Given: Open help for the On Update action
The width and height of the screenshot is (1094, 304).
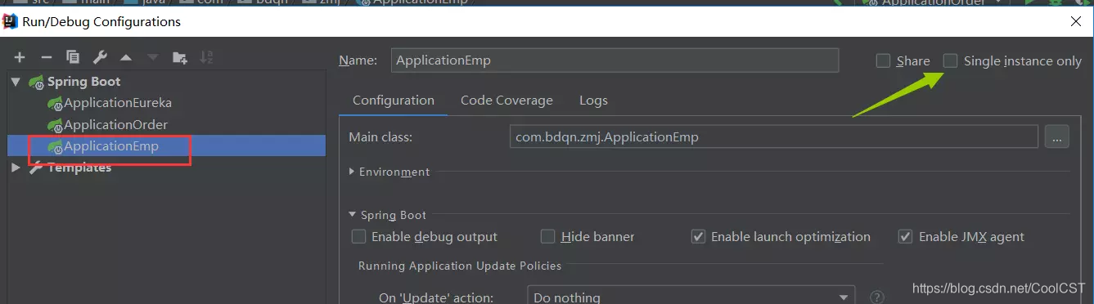Looking at the screenshot, I should [x=877, y=297].
